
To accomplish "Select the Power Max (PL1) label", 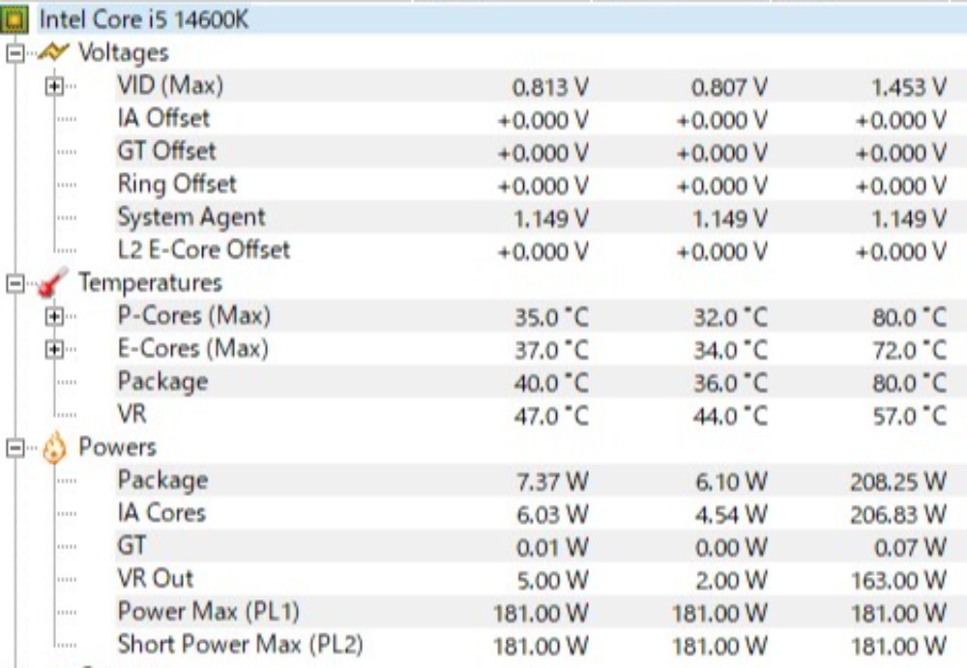I will pyautogui.click(x=209, y=611).
